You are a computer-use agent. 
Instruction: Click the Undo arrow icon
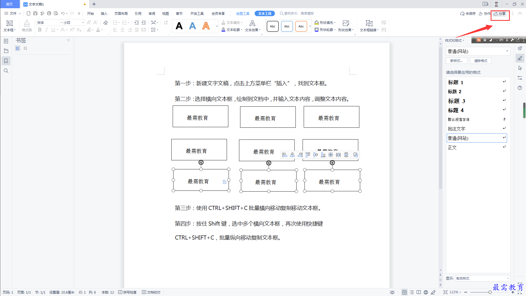pos(63,13)
